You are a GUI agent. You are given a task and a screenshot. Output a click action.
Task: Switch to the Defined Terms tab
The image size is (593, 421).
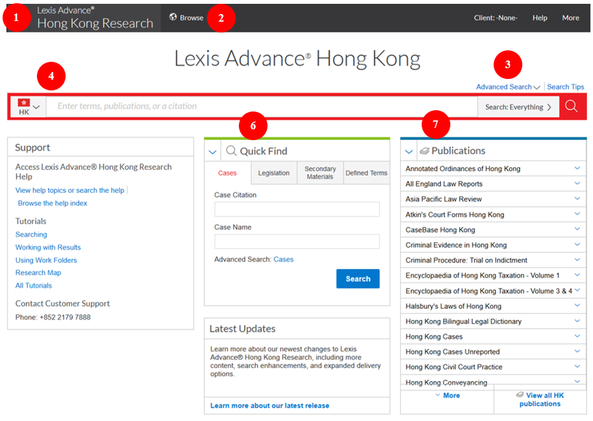tap(366, 173)
